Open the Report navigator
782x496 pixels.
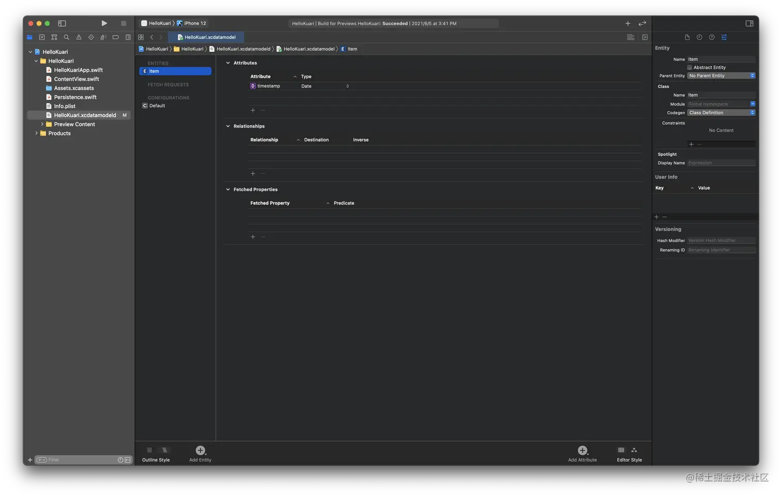[128, 37]
